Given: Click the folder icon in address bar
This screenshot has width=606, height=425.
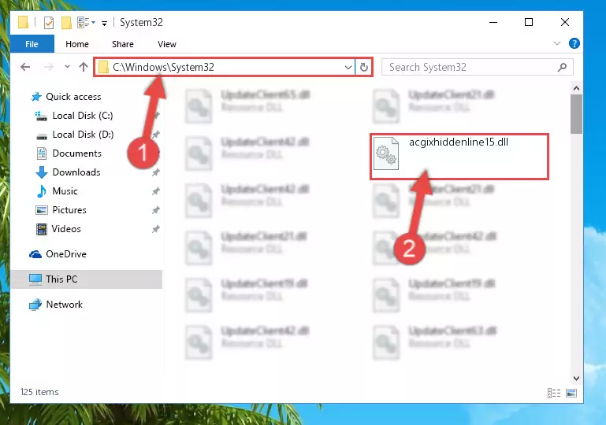Looking at the screenshot, I should (103, 68).
